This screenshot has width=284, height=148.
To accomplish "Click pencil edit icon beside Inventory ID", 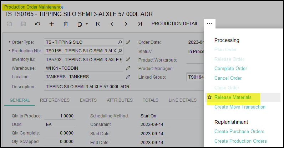I will pyautogui.click(x=128, y=59).
